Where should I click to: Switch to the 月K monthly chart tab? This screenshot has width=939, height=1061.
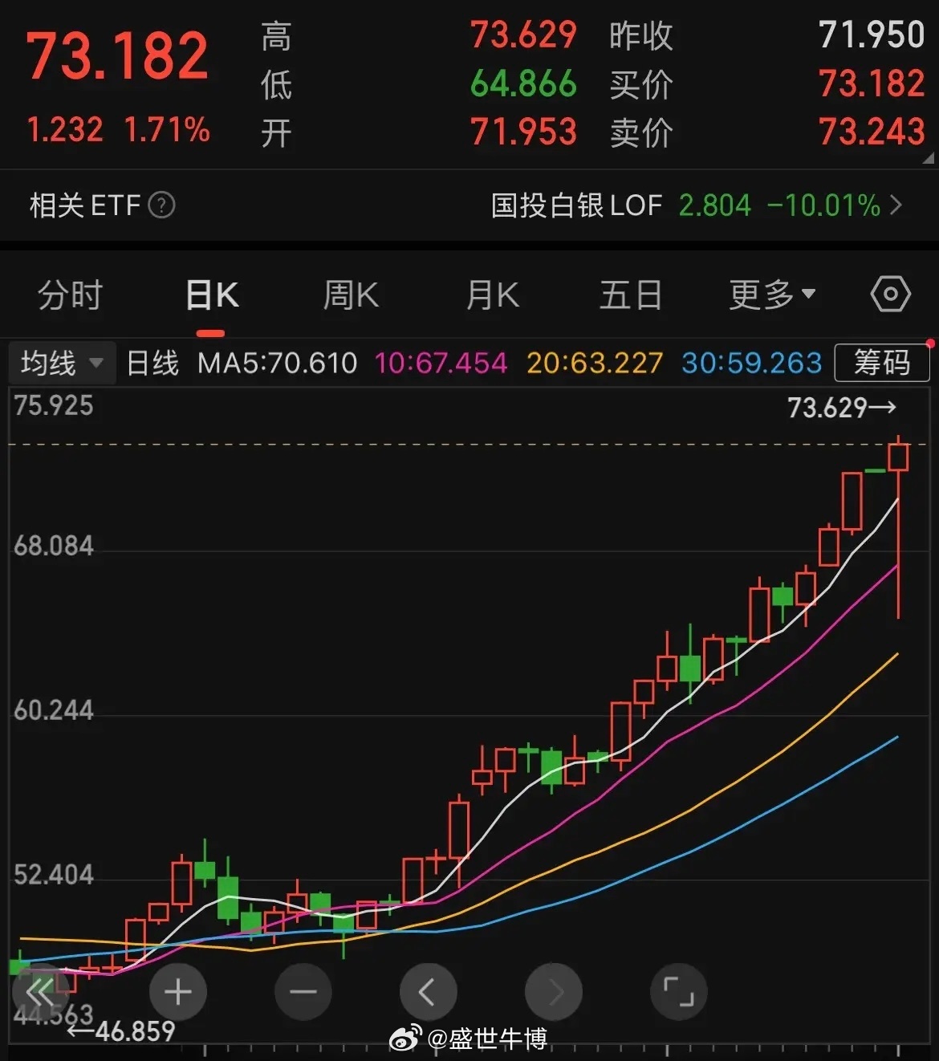[x=492, y=295]
